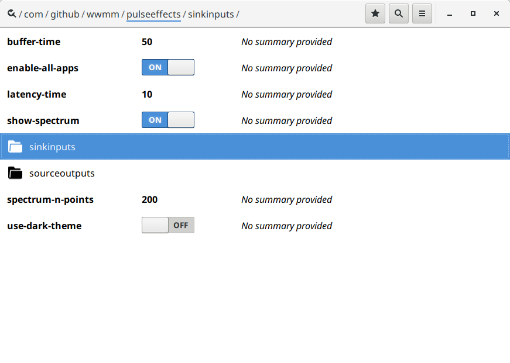
Task: Select 'pulseeffects' in the path bar
Action: point(153,14)
